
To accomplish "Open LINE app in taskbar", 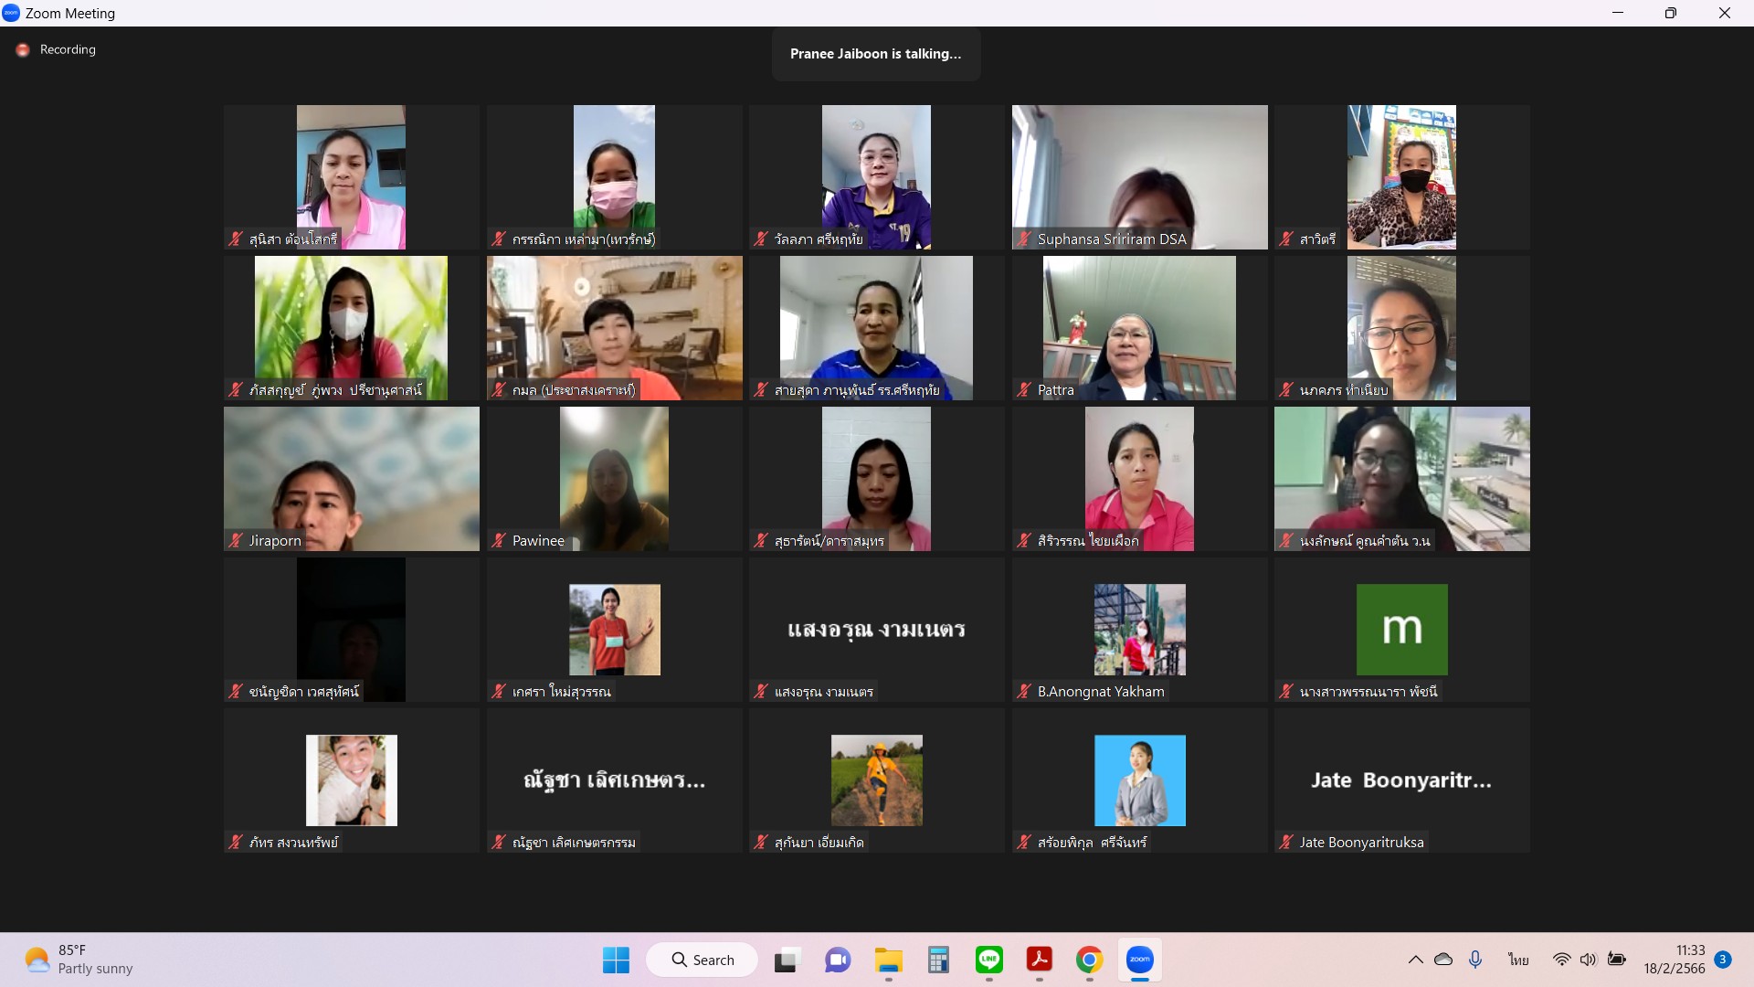I will click(x=989, y=960).
